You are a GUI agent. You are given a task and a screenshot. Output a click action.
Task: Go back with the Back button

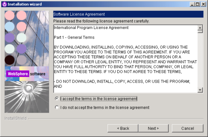pos(123,128)
